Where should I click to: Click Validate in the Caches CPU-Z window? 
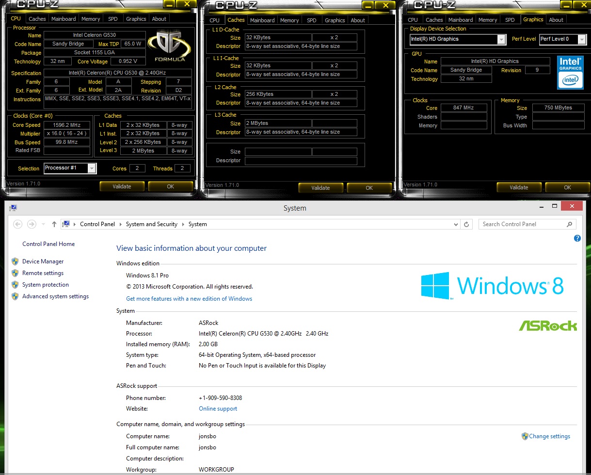pos(320,188)
